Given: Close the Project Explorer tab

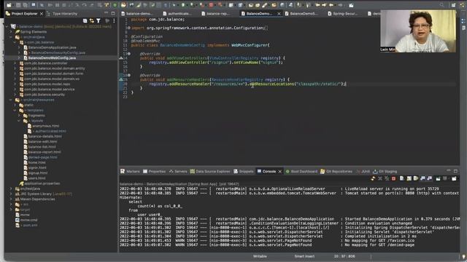Looking at the screenshot, I should pos(42,14).
